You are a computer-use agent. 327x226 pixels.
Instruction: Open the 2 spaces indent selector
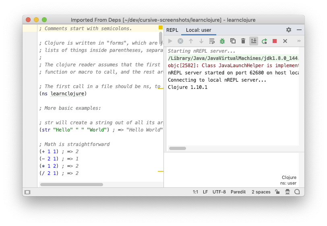pyautogui.click(x=261, y=192)
